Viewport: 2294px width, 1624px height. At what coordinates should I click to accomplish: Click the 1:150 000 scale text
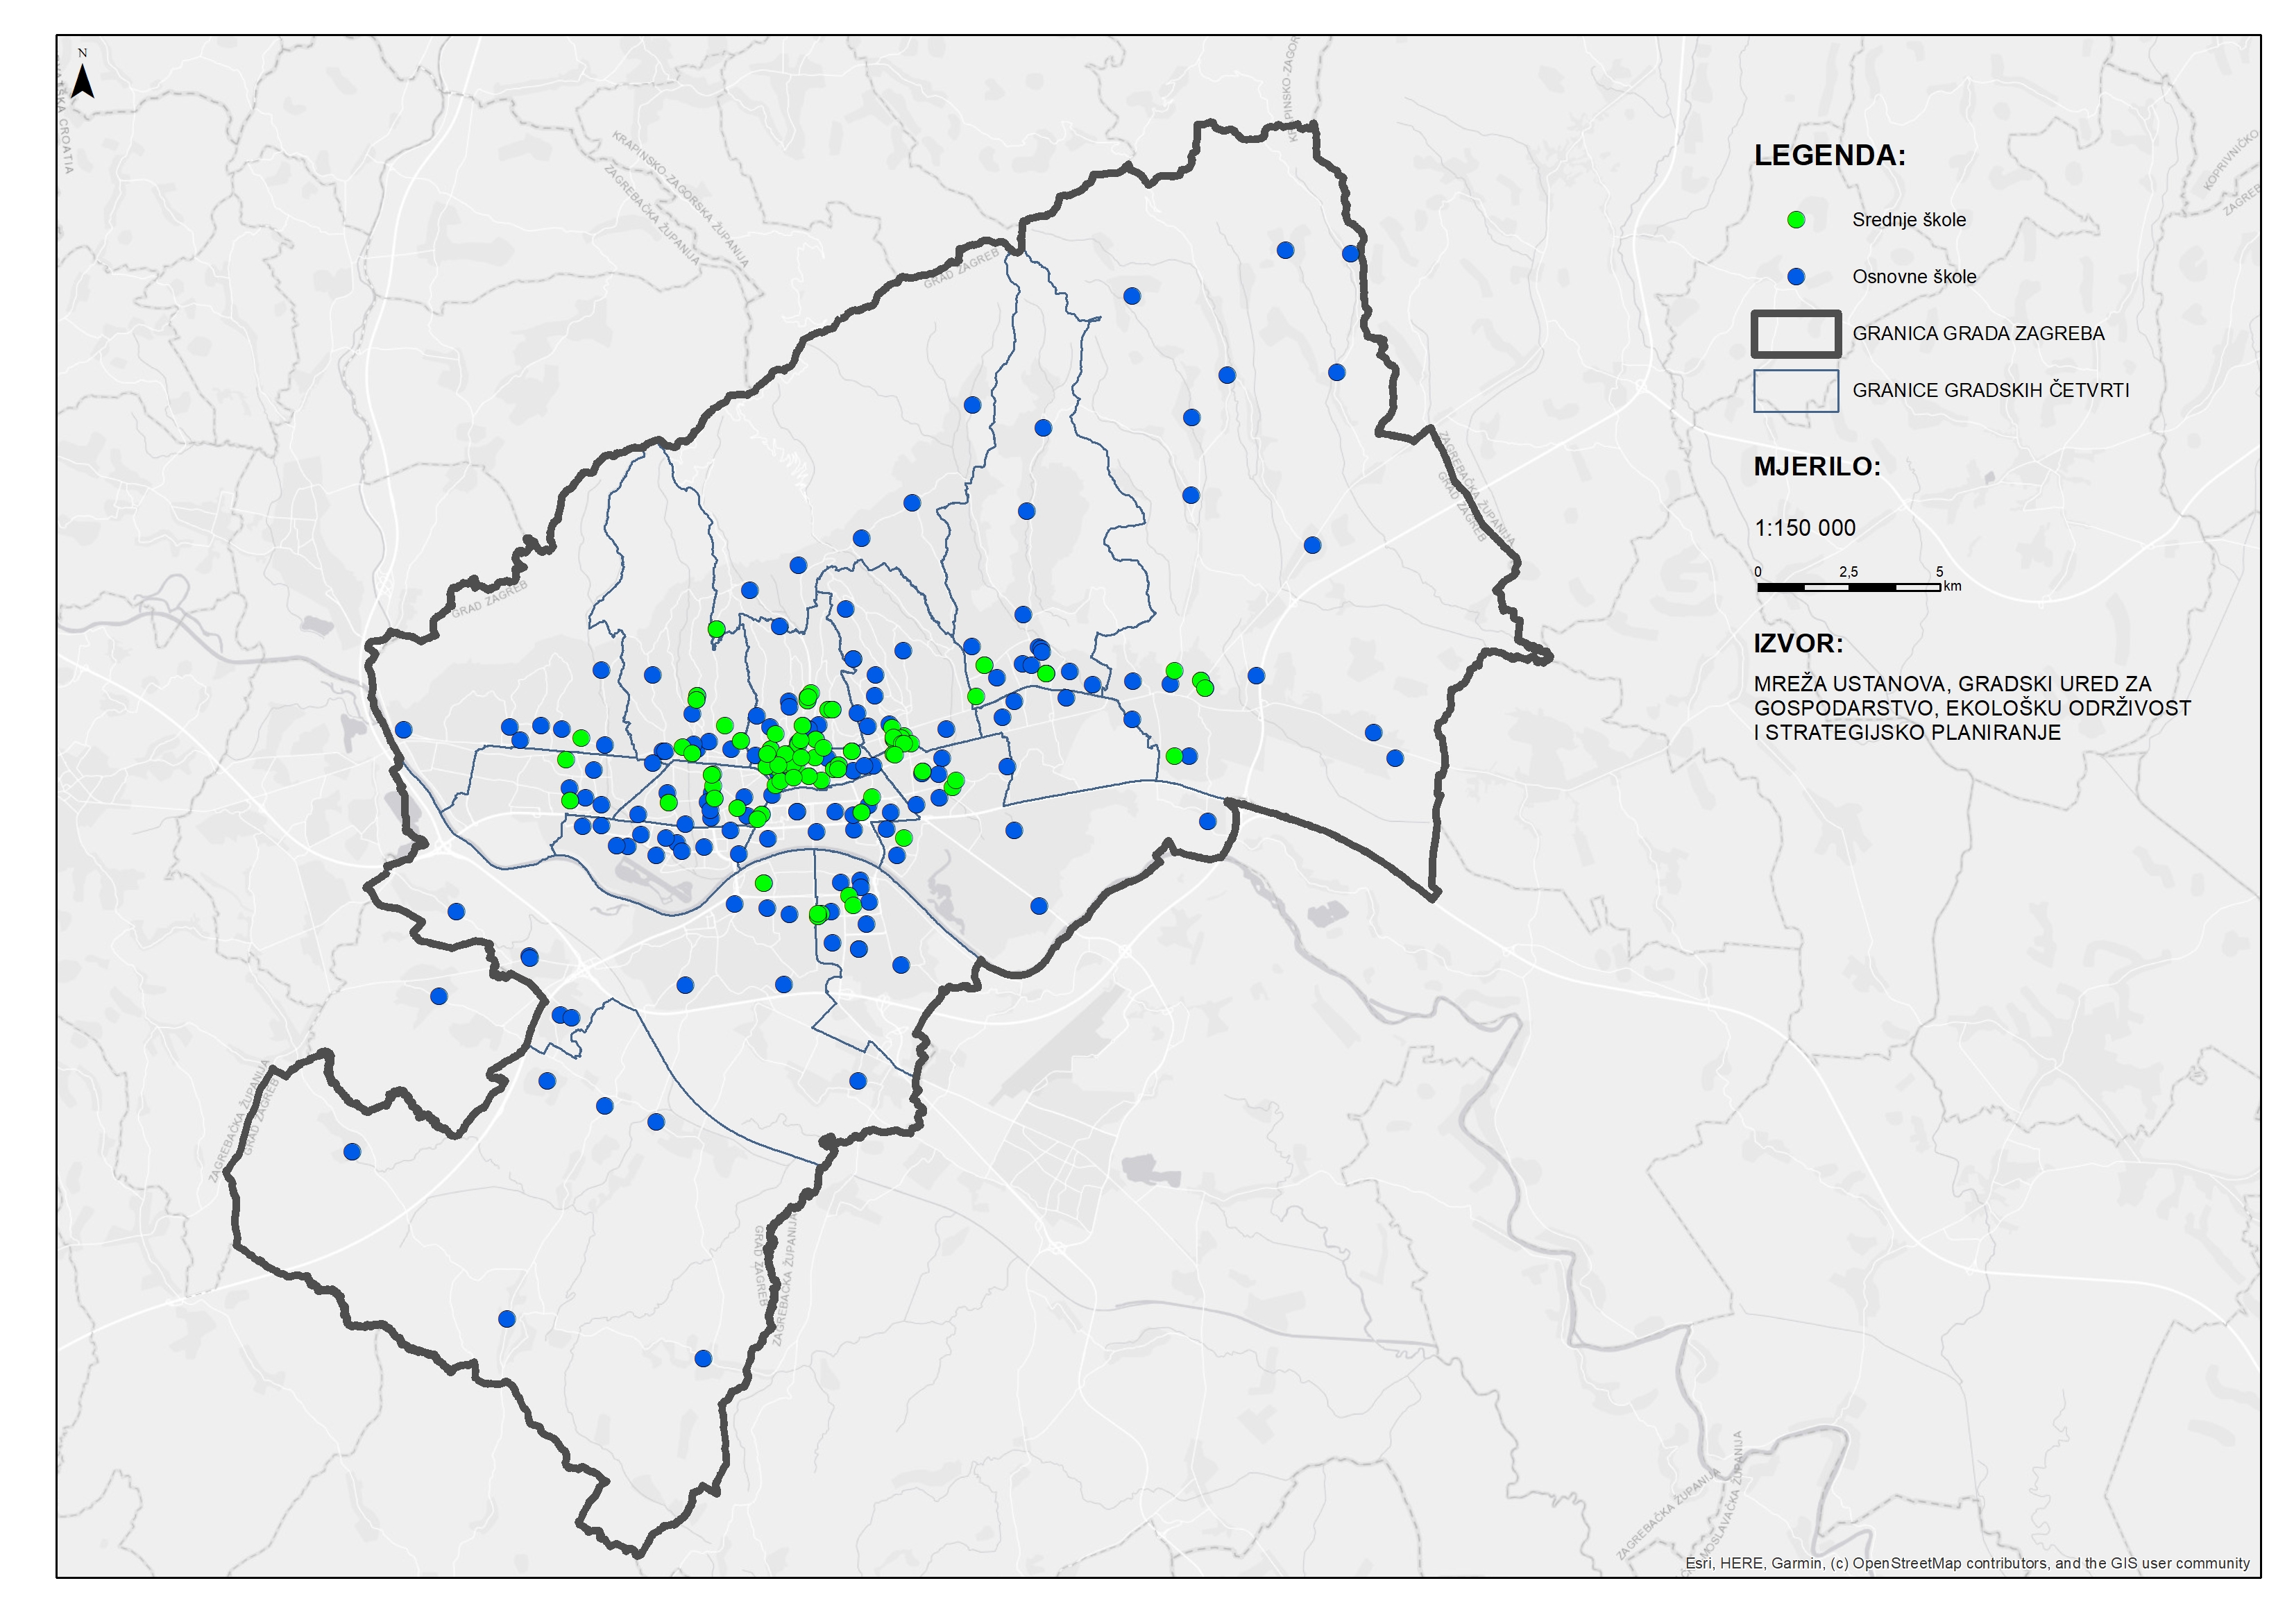point(1804,528)
